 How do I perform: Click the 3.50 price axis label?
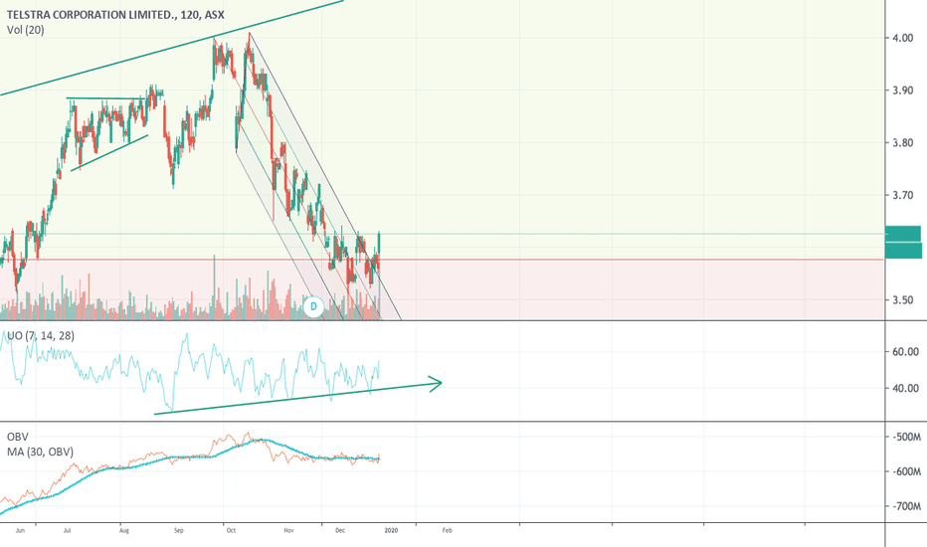(x=903, y=299)
